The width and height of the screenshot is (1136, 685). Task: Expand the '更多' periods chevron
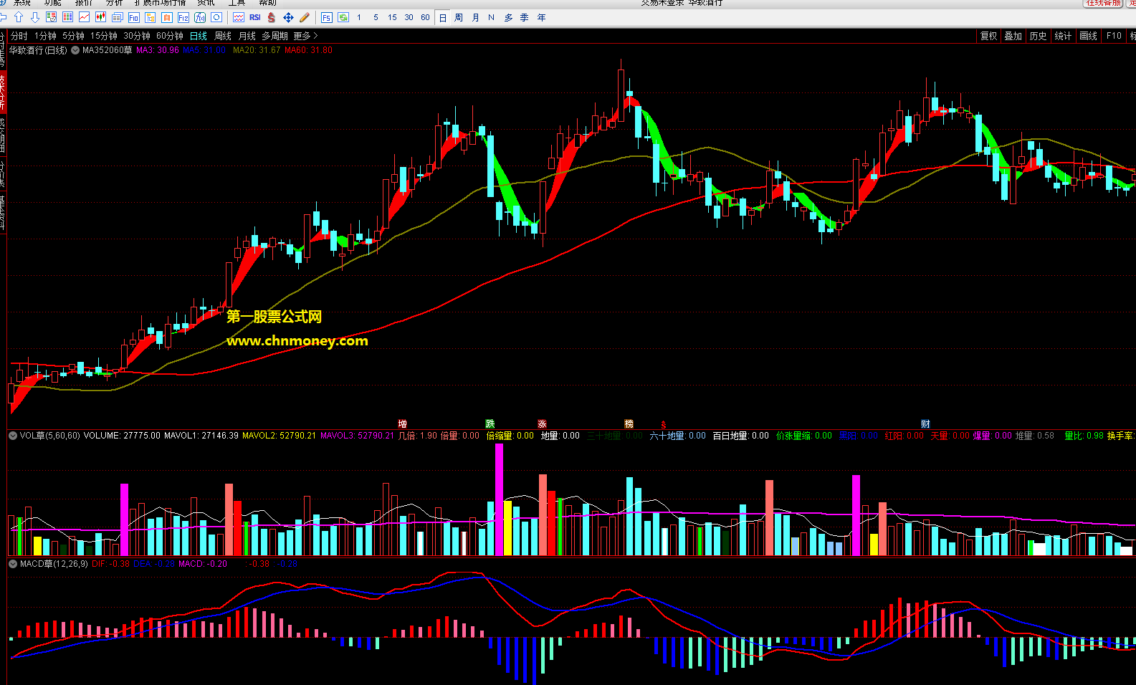(315, 36)
